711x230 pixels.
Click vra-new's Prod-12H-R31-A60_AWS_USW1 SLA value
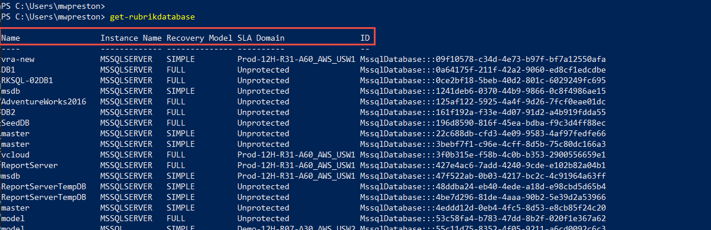point(296,59)
